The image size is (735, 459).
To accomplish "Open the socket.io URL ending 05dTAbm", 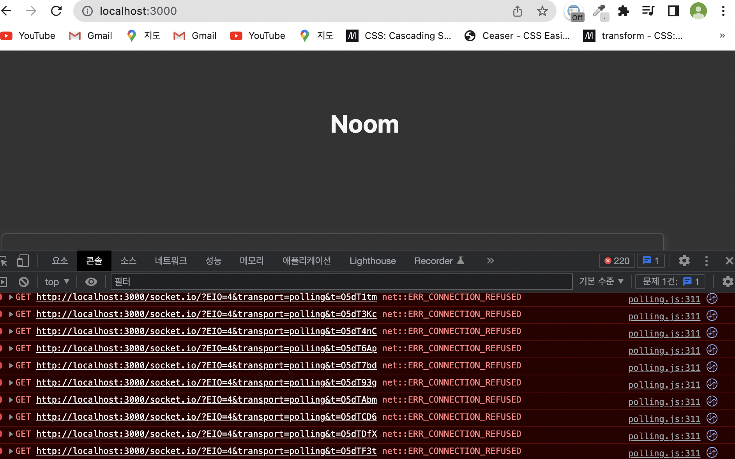I will (x=207, y=400).
